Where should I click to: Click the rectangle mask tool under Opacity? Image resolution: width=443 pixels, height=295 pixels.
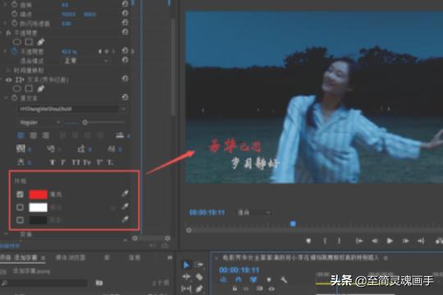[x=29, y=42]
